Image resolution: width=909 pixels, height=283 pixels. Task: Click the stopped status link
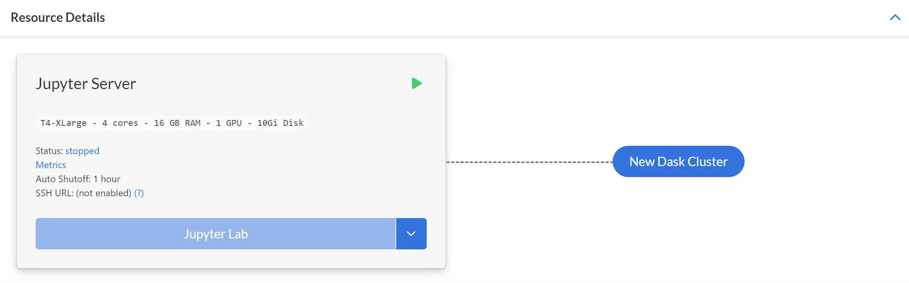tap(82, 151)
